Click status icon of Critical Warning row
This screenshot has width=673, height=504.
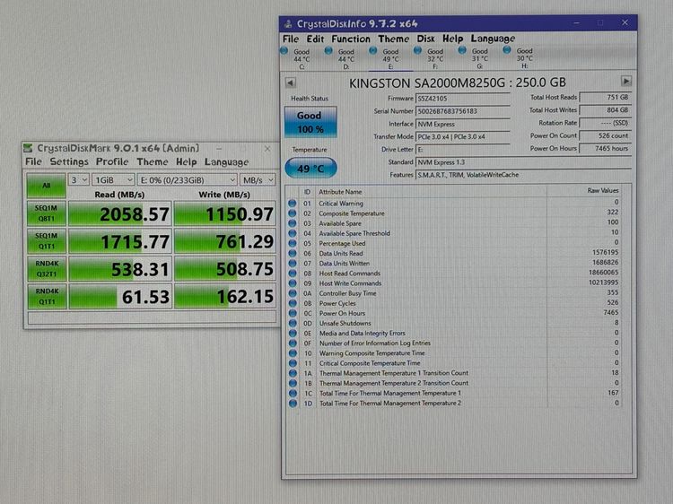click(x=293, y=203)
